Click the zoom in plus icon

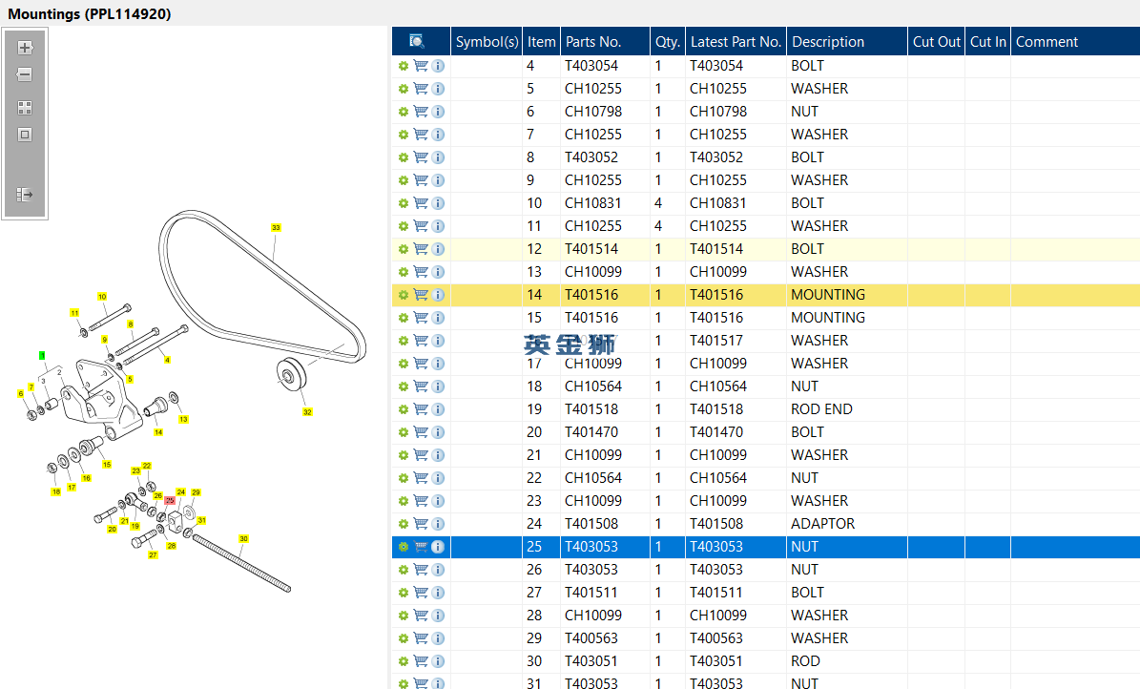click(x=25, y=48)
